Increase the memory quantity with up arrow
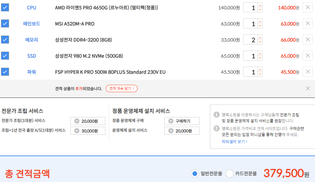This screenshot has height=182, width=315. [260, 38]
